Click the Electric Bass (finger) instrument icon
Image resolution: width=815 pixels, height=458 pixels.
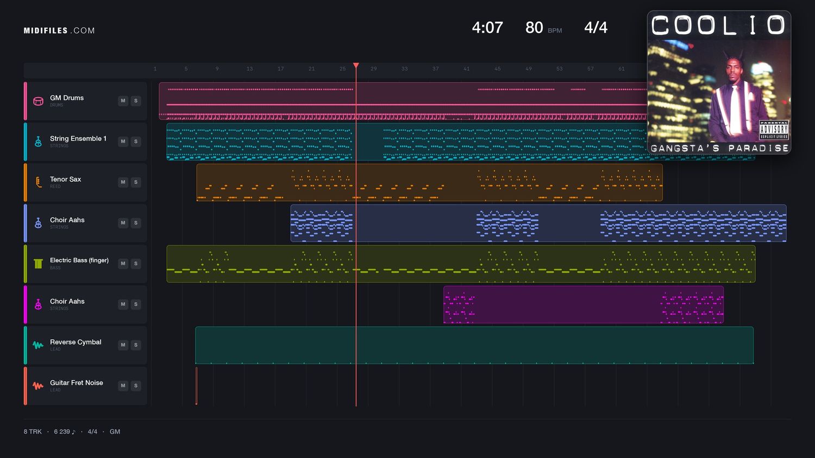point(38,264)
